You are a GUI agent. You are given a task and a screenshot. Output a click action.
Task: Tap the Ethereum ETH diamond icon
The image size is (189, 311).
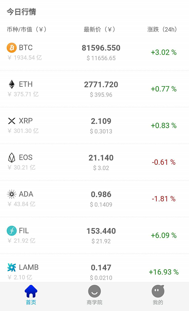(12, 84)
